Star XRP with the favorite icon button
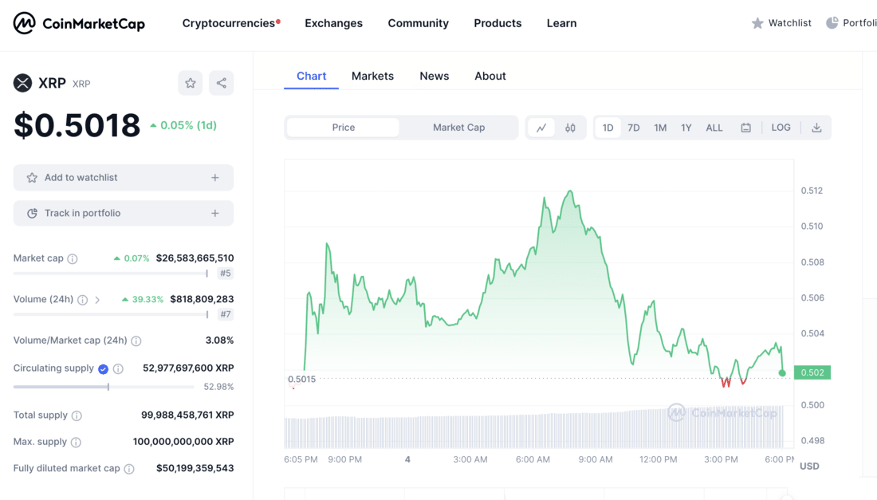This screenshot has height=500, width=877. (191, 83)
